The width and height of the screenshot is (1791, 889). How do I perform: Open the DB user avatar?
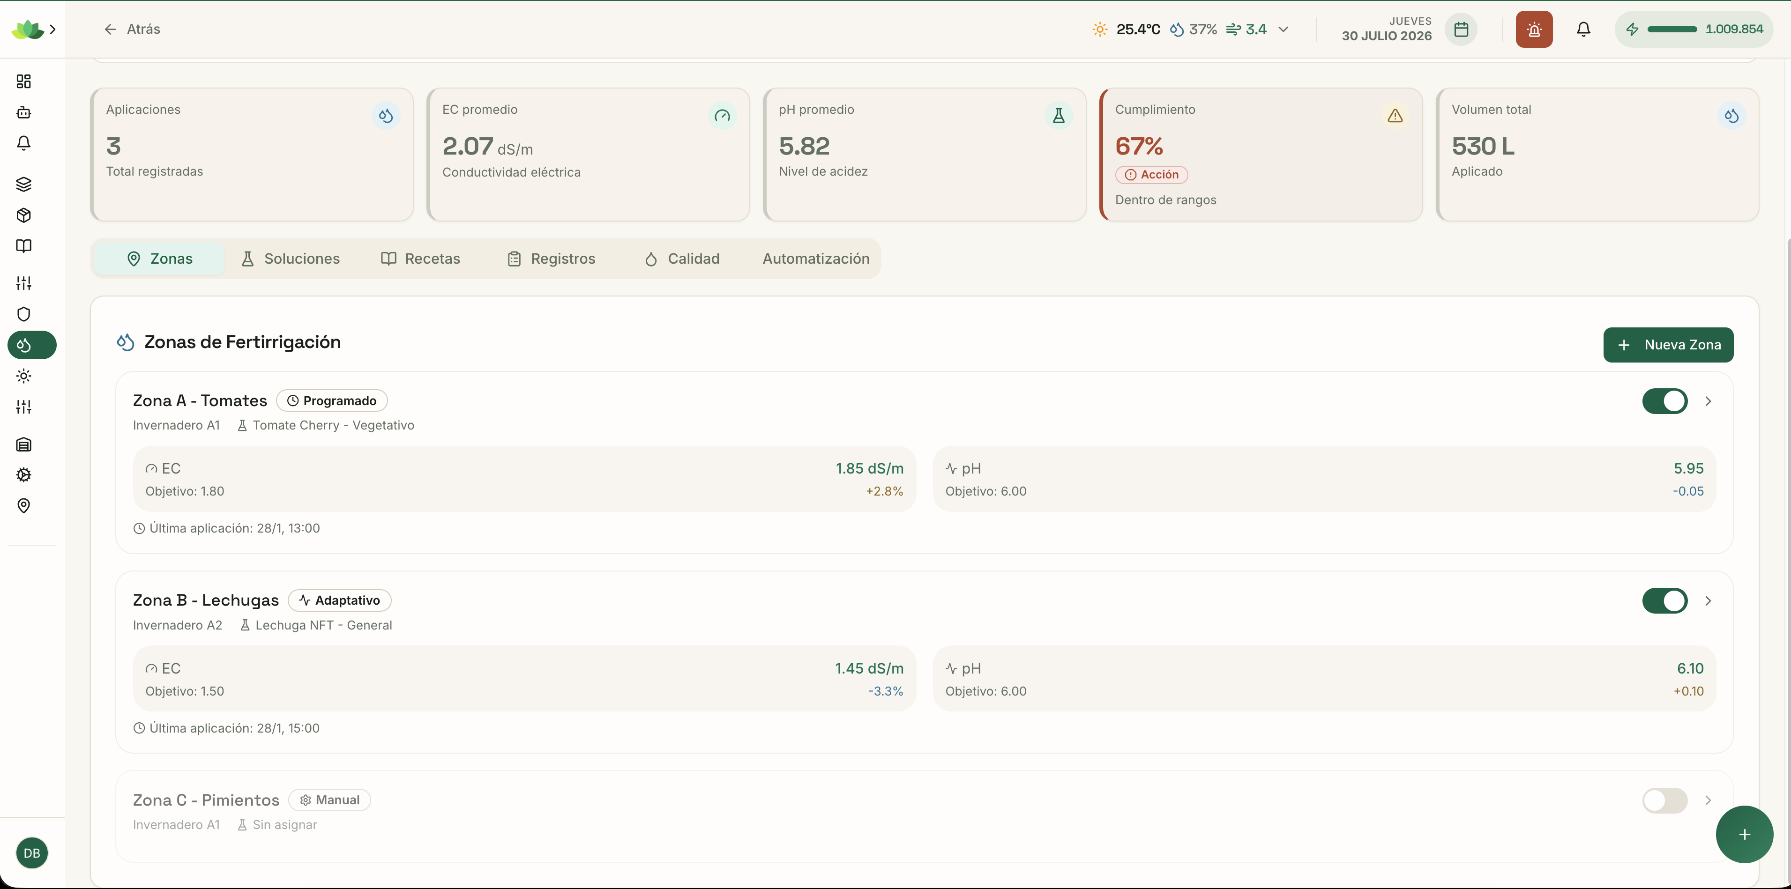point(32,853)
